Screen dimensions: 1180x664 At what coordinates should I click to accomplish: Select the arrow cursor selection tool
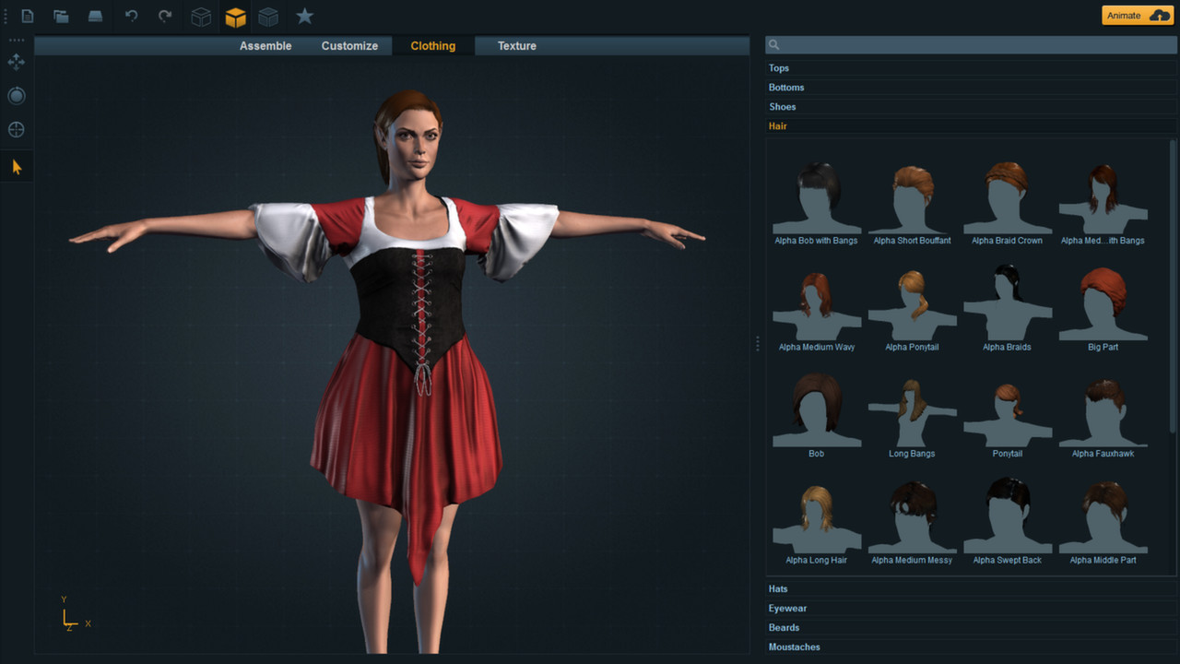pos(16,166)
